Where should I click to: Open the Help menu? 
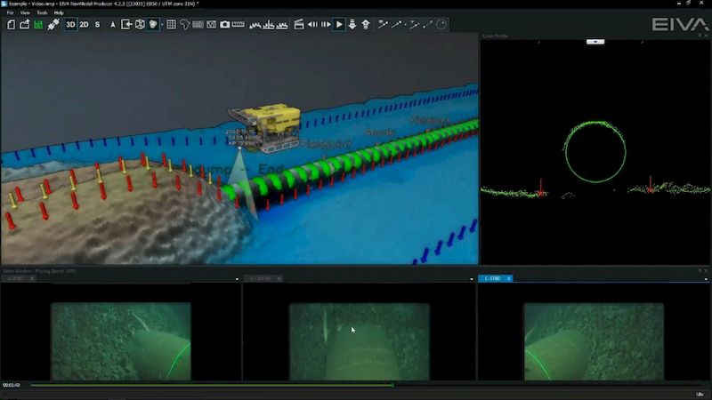[59, 12]
